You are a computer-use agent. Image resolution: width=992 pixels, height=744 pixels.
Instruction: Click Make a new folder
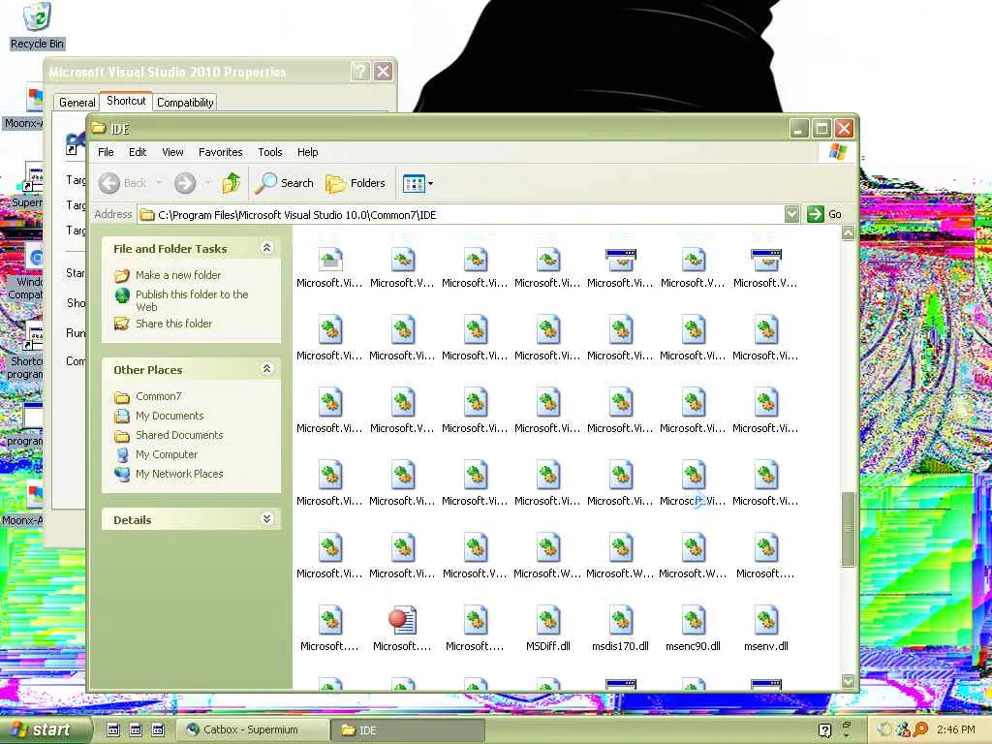click(178, 275)
